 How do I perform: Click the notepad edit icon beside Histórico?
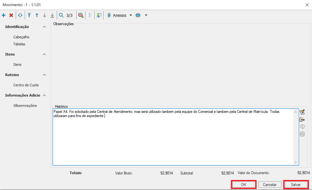click(302, 112)
